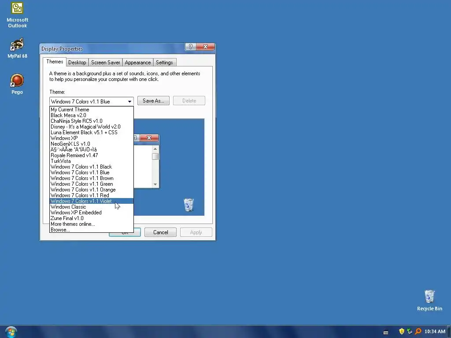Choose Windows 7 Colors v1.1 Black
This screenshot has width=451, height=338.
coord(92,167)
